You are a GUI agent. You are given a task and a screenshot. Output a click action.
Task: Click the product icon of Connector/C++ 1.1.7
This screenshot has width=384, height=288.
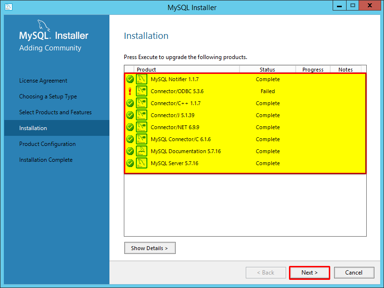coord(142,103)
